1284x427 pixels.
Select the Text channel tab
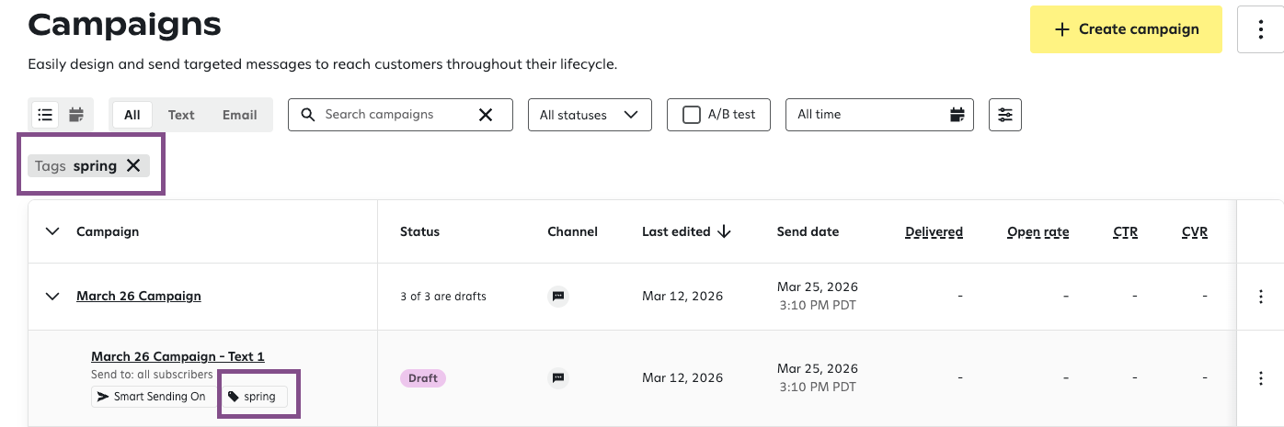point(181,115)
